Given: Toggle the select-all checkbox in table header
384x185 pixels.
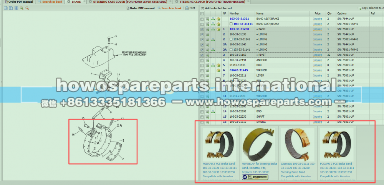Looking at the screenshot, I should click(x=202, y=13).
